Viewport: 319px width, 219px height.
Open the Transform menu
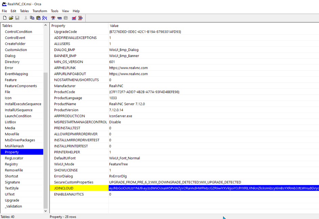pyautogui.click(x=40, y=11)
